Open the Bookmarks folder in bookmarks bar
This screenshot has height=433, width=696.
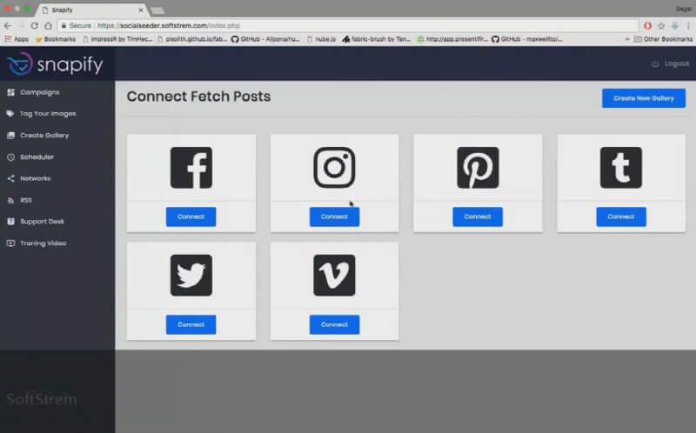coord(56,39)
